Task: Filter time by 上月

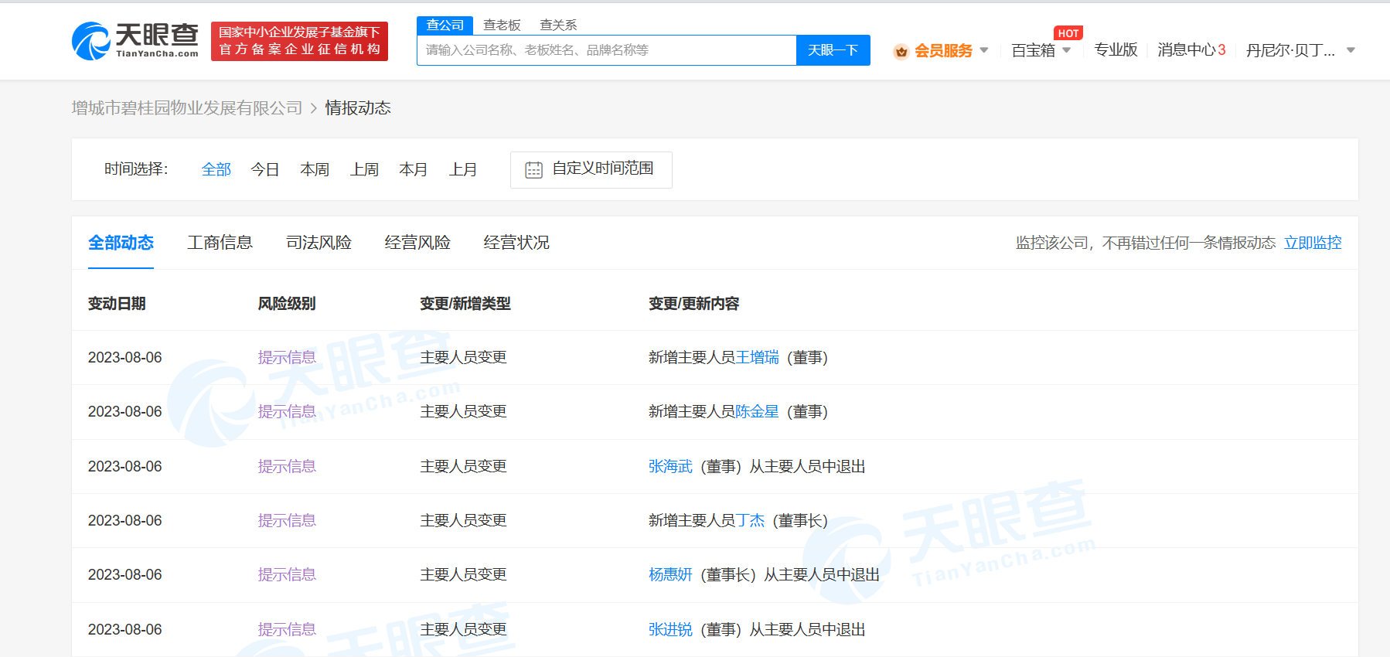Action: 463,169
